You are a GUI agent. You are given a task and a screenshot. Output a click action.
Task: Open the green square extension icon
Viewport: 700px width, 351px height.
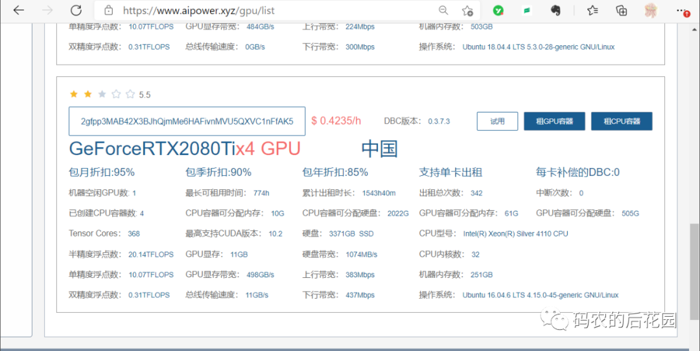click(x=527, y=10)
